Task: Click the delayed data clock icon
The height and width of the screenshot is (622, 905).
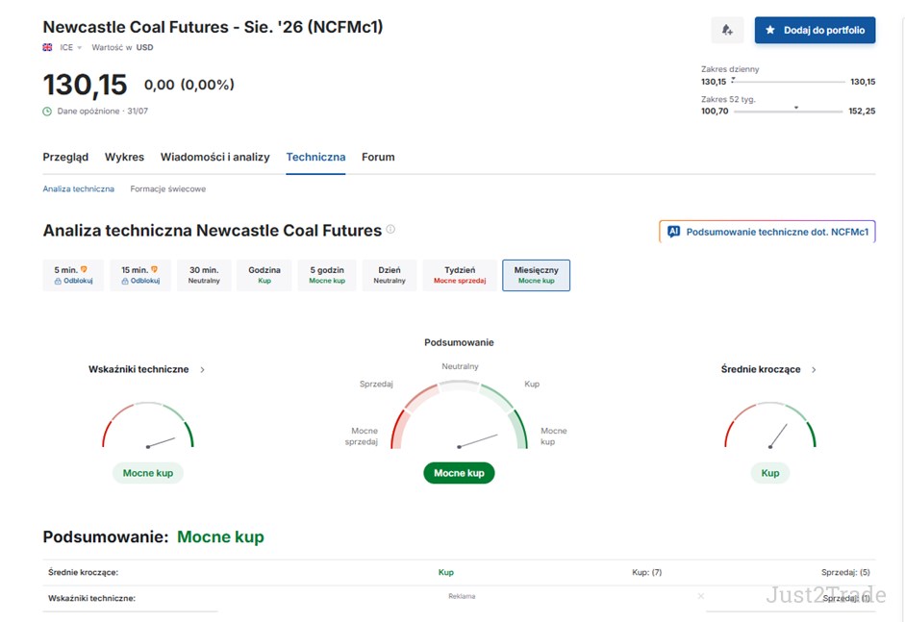Action: click(47, 112)
